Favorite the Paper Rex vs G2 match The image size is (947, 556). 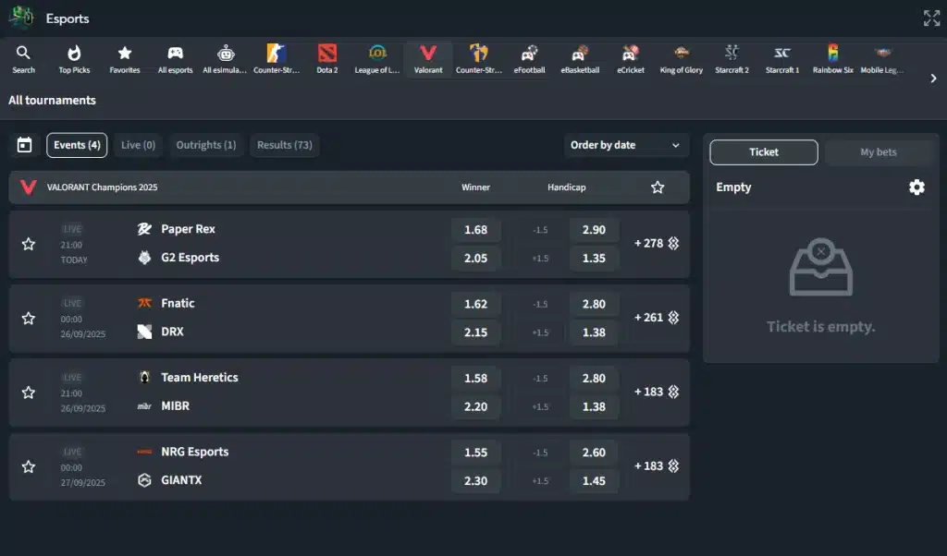pyautogui.click(x=29, y=244)
